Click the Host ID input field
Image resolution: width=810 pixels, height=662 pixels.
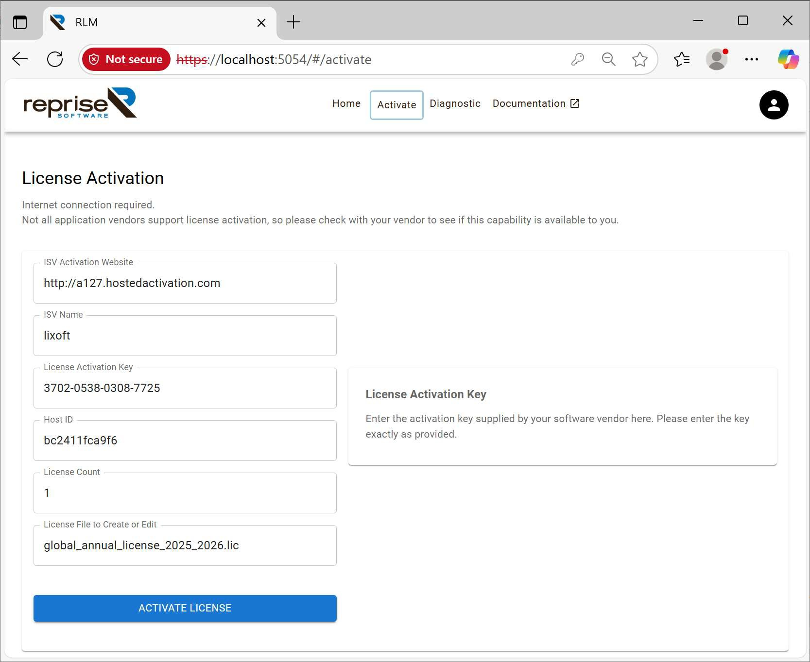(185, 441)
